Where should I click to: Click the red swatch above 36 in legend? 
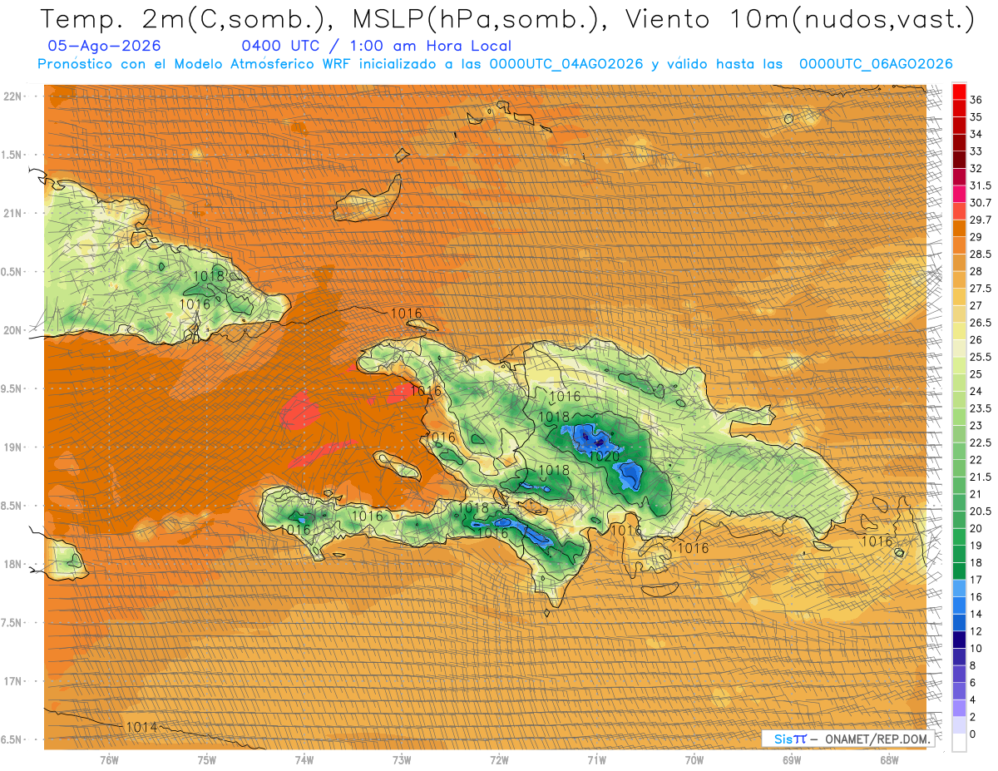click(959, 91)
